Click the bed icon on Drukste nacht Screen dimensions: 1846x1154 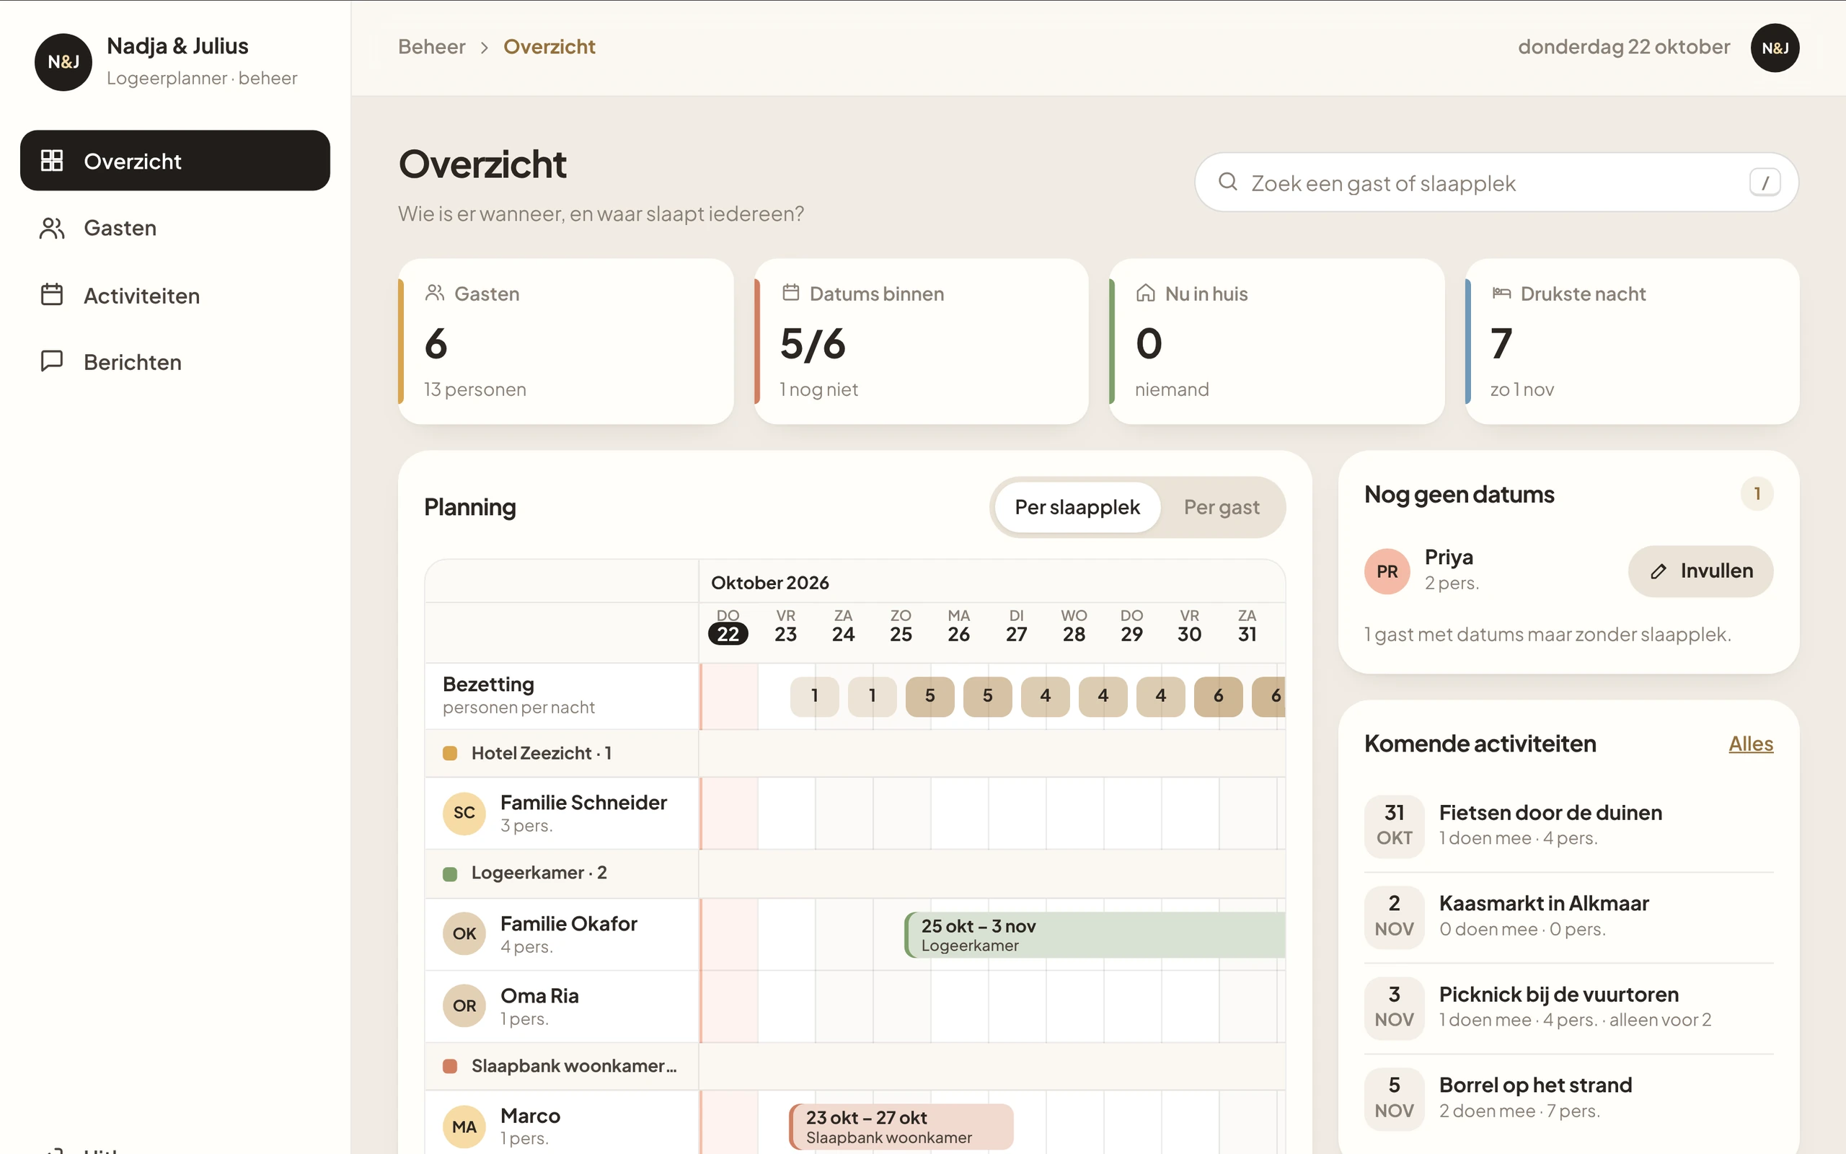pyautogui.click(x=1501, y=293)
